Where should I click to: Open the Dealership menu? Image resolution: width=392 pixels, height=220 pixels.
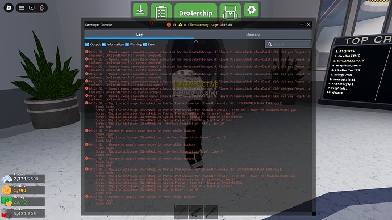point(196,12)
